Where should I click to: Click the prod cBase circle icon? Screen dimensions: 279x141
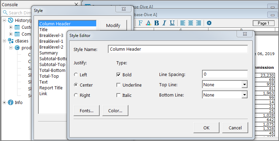point(17,48)
